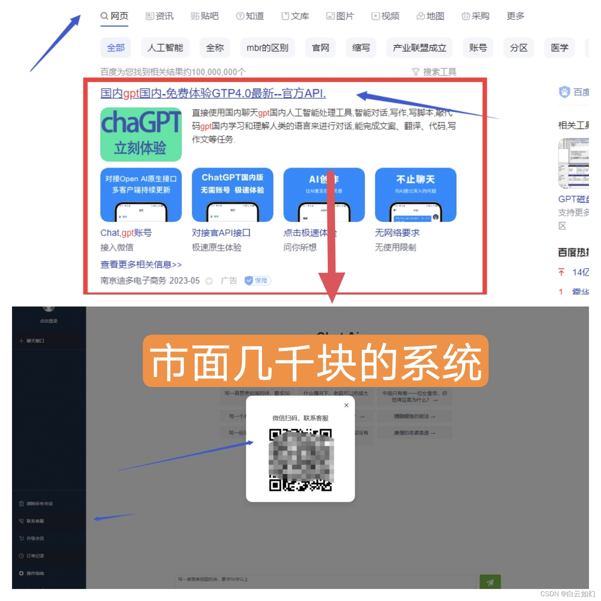
Task: Filter by 人工智能 chip
Action: tap(165, 48)
